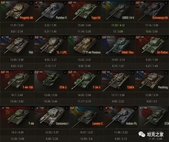Click the T-44 Soviet tank thumbnail
The height and width of the screenshot is (142, 169).
tap(17, 117)
